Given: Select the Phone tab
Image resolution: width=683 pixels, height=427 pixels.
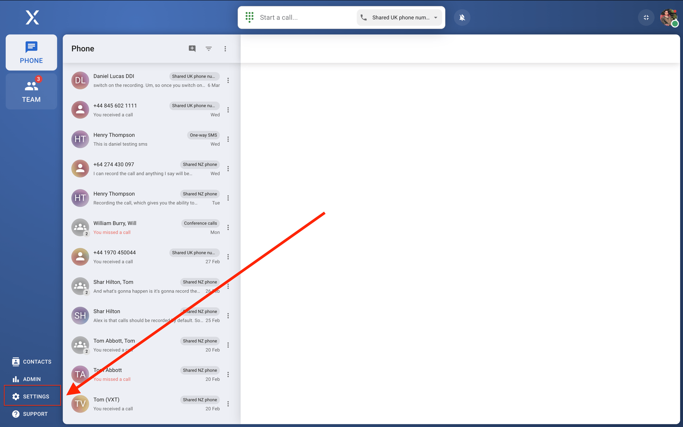Looking at the screenshot, I should pyautogui.click(x=31, y=53).
